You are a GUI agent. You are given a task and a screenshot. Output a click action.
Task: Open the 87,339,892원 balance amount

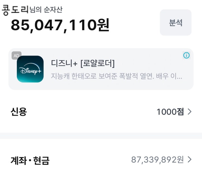(157, 160)
